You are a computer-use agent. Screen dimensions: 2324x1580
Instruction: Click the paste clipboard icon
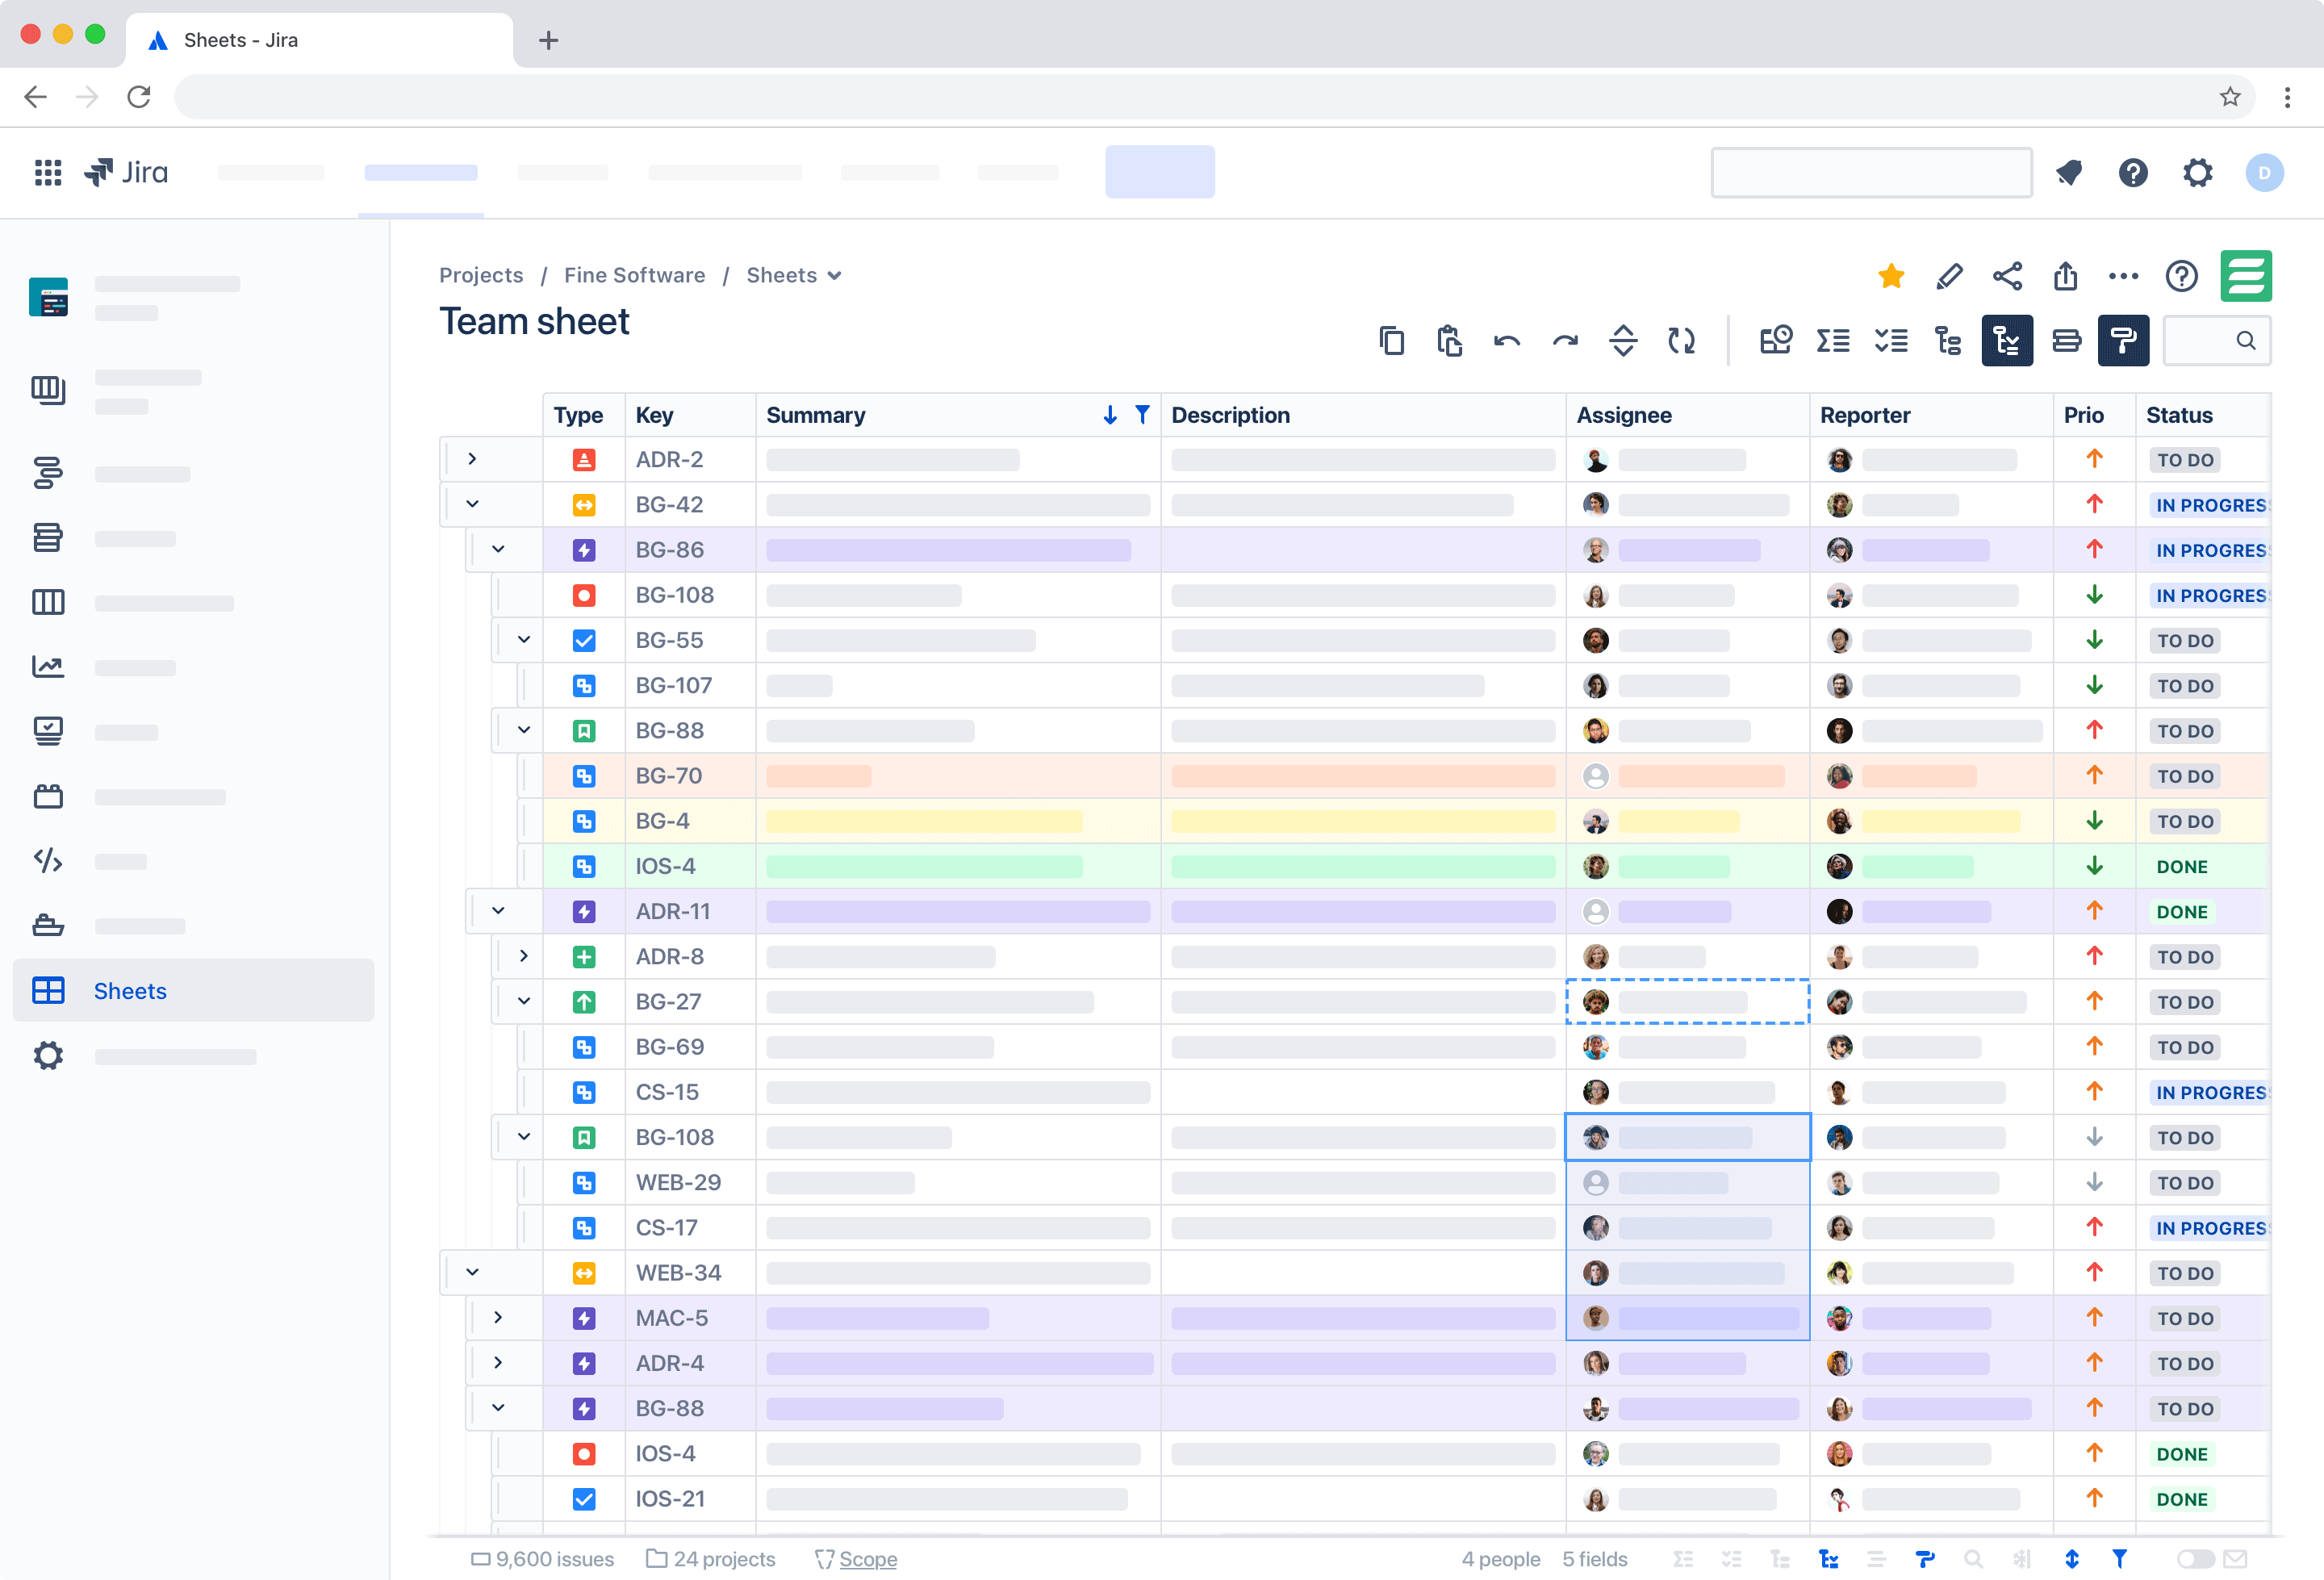1449,341
